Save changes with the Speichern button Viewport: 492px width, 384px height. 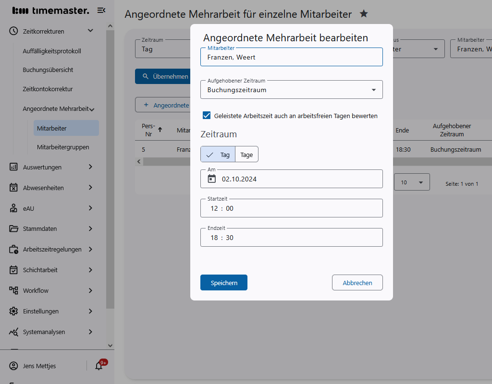coord(223,282)
